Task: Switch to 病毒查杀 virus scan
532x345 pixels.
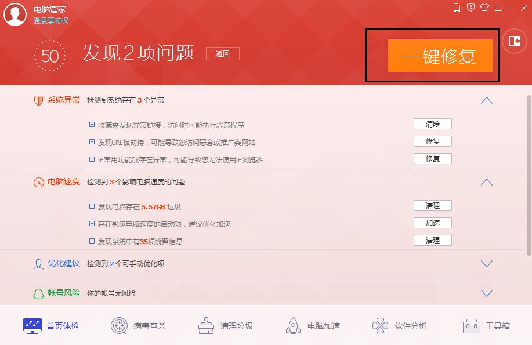Action: (x=139, y=326)
